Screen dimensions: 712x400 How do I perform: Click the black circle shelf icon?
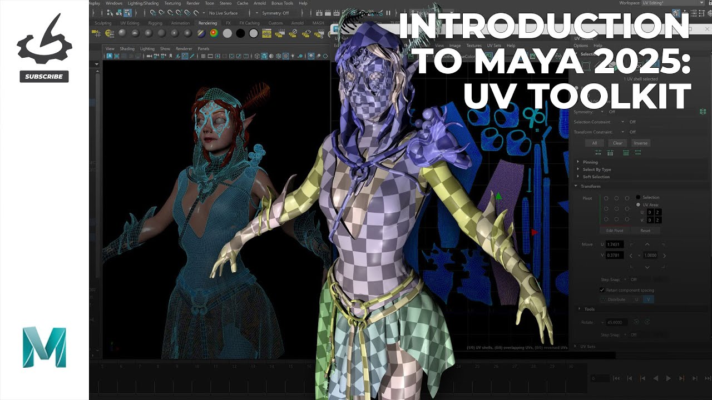pos(240,33)
